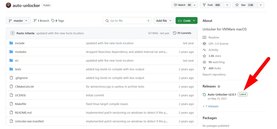Open the 1 Branch link
The width and height of the screenshot is (277, 129).
click(x=41, y=21)
